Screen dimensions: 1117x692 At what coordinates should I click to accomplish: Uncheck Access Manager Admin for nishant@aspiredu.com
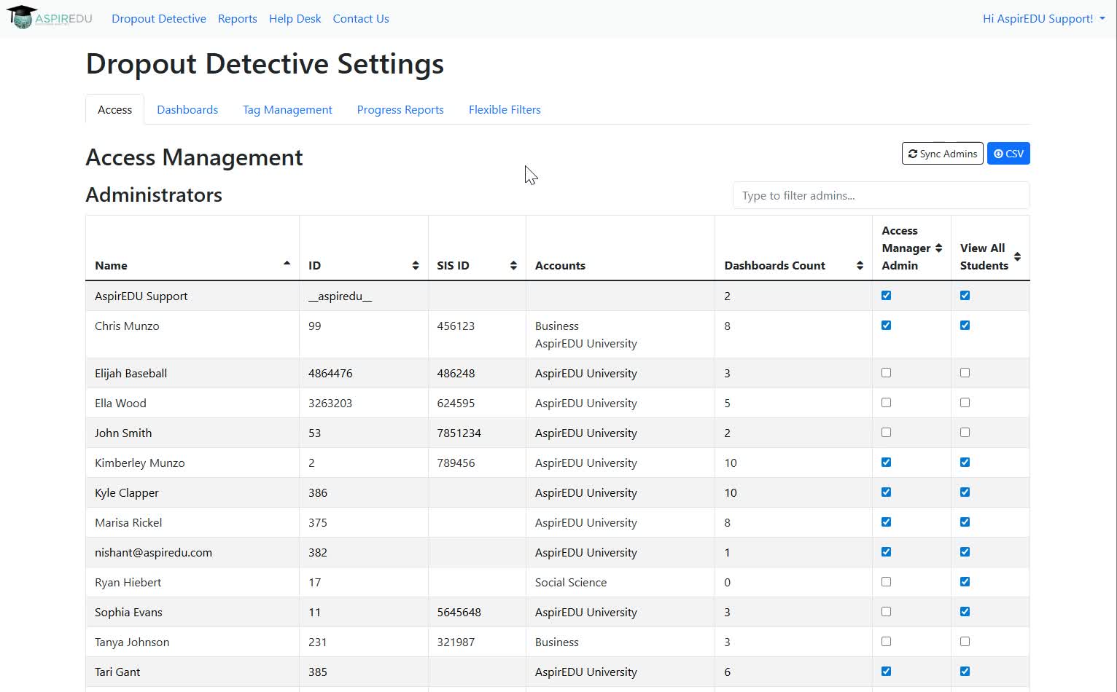[x=886, y=552]
